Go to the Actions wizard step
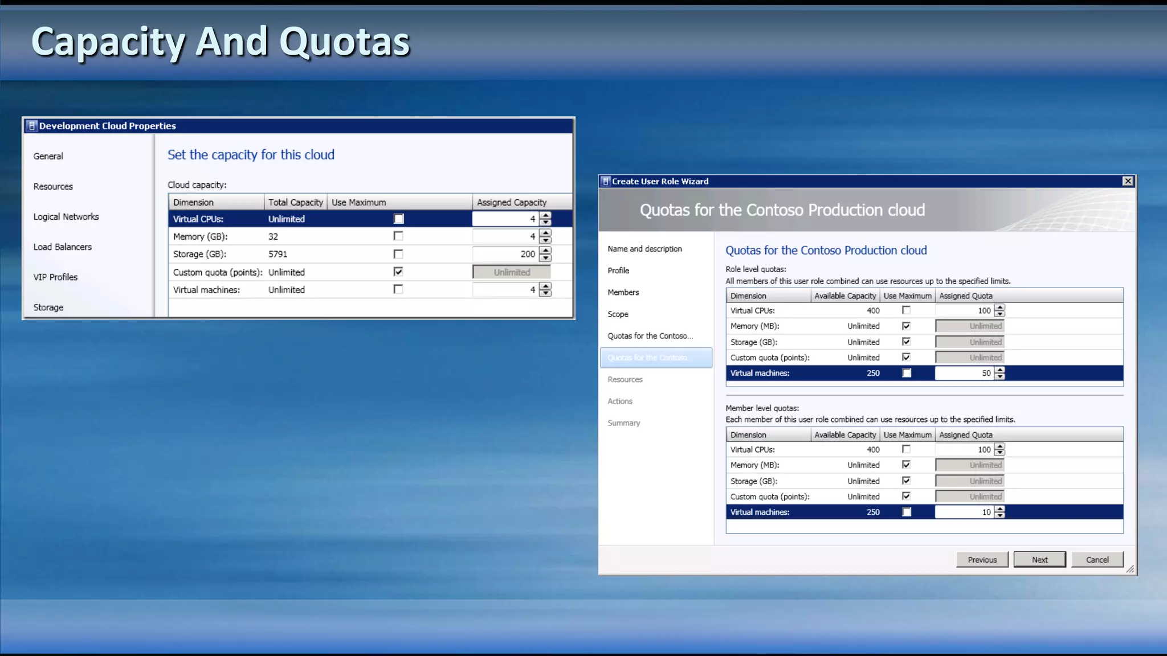Viewport: 1167px width, 656px height. [620, 401]
